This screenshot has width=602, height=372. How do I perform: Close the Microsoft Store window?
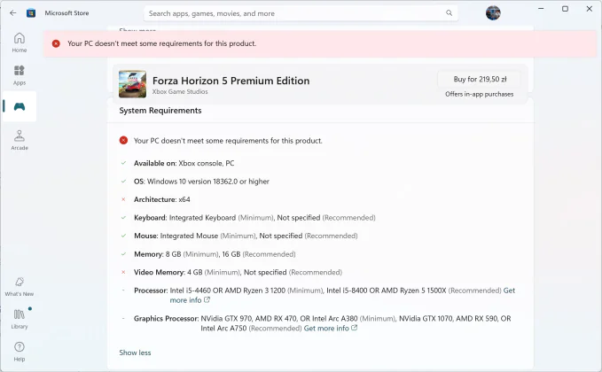click(x=590, y=9)
